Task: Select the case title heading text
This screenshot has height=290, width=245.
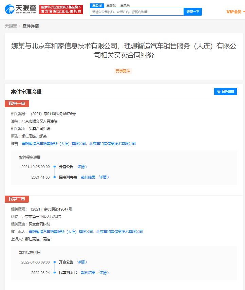Action: [124, 50]
